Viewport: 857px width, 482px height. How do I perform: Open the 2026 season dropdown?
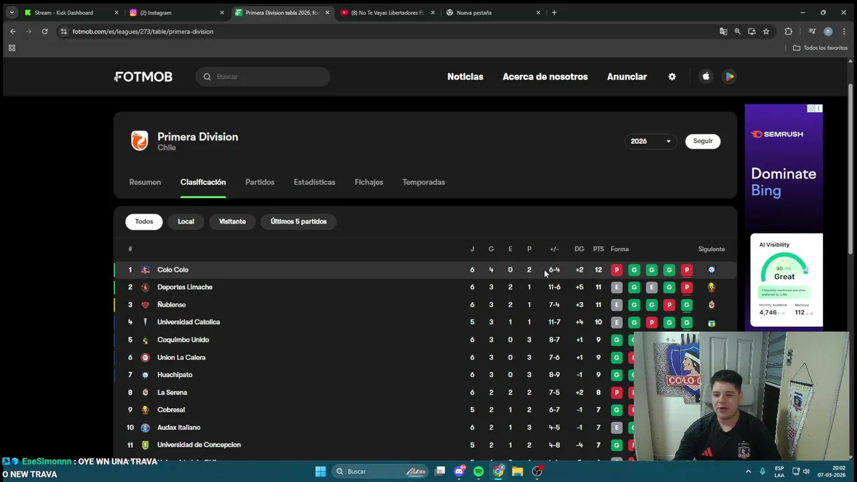650,141
